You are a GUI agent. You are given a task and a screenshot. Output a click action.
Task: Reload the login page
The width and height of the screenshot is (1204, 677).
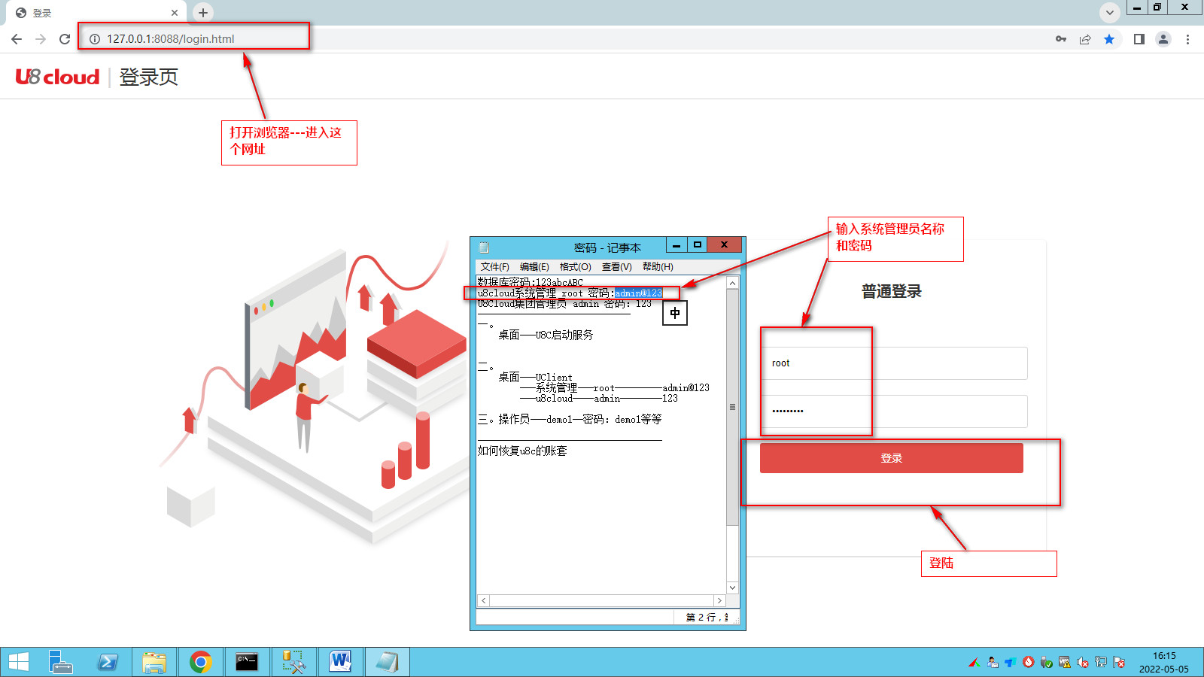(x=65, y=39)
